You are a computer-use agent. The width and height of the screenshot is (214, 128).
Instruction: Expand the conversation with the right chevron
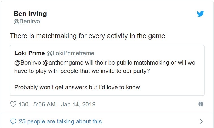201,121
